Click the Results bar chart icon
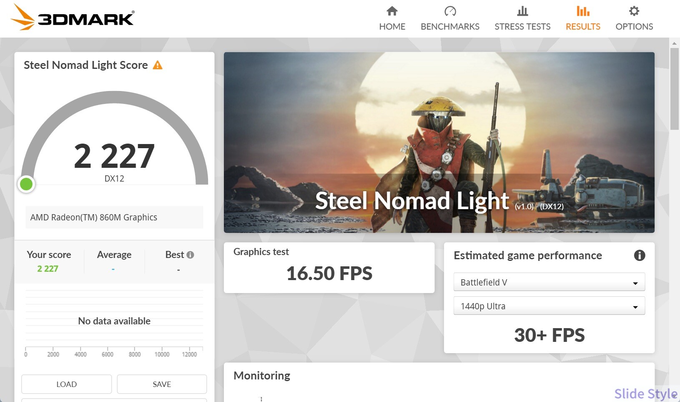The width and height of the screenshot is (680, 402). pyautogui.click(x=583, y=11)
